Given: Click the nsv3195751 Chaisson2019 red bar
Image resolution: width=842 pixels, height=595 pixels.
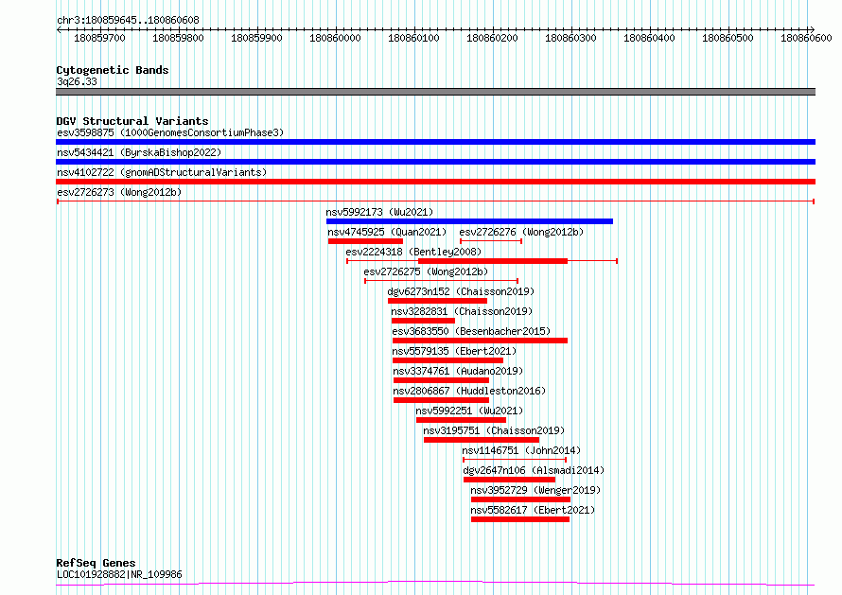Looking at the screenshot, I should pos(482,440).
